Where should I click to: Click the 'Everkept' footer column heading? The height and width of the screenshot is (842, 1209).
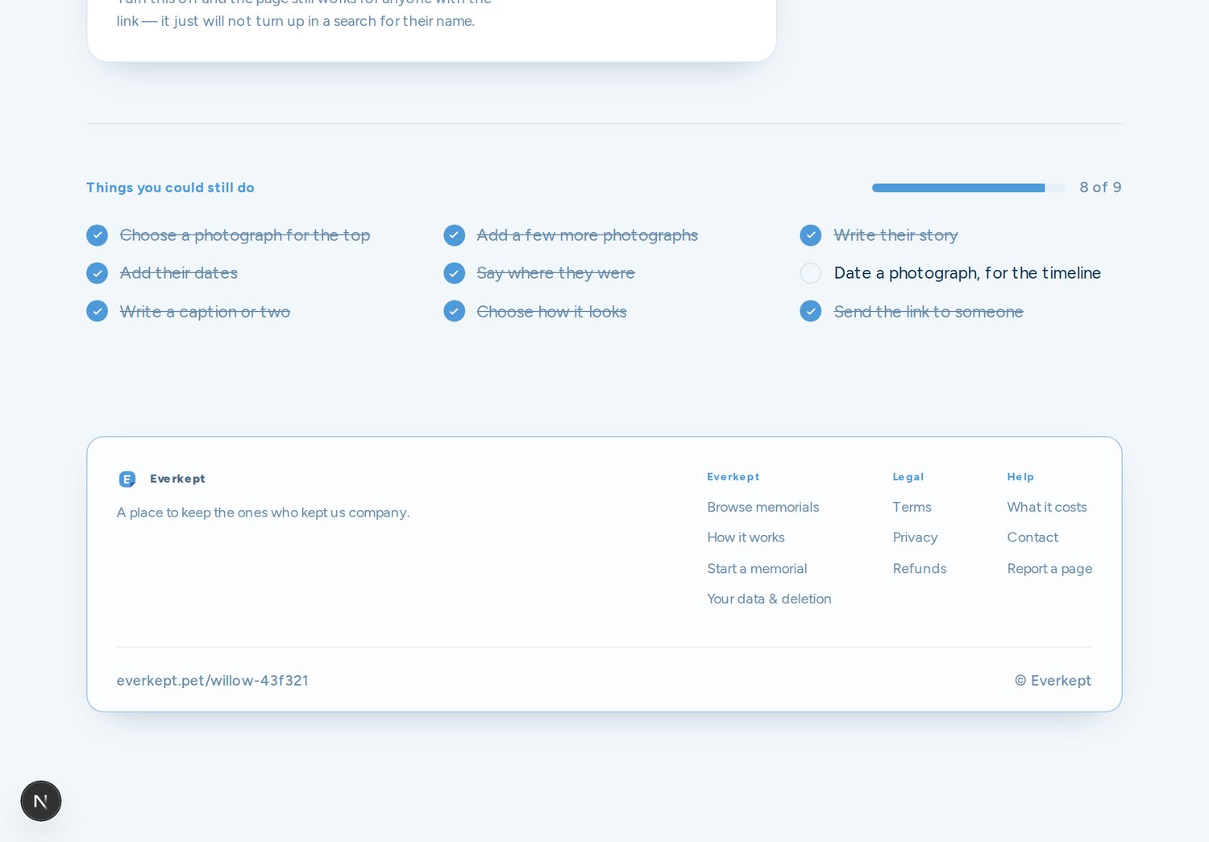[x=733, y=477]
